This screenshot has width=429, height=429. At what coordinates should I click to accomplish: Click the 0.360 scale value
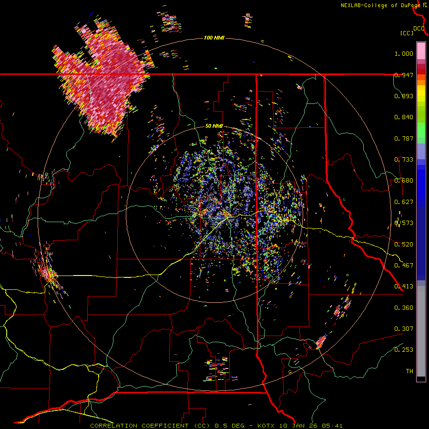click(x=404, y=308)
